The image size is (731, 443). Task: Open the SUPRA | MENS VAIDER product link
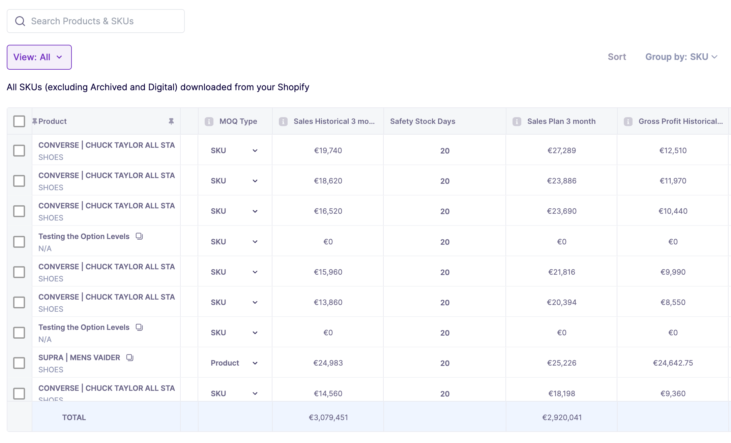(x=79, y=357)
